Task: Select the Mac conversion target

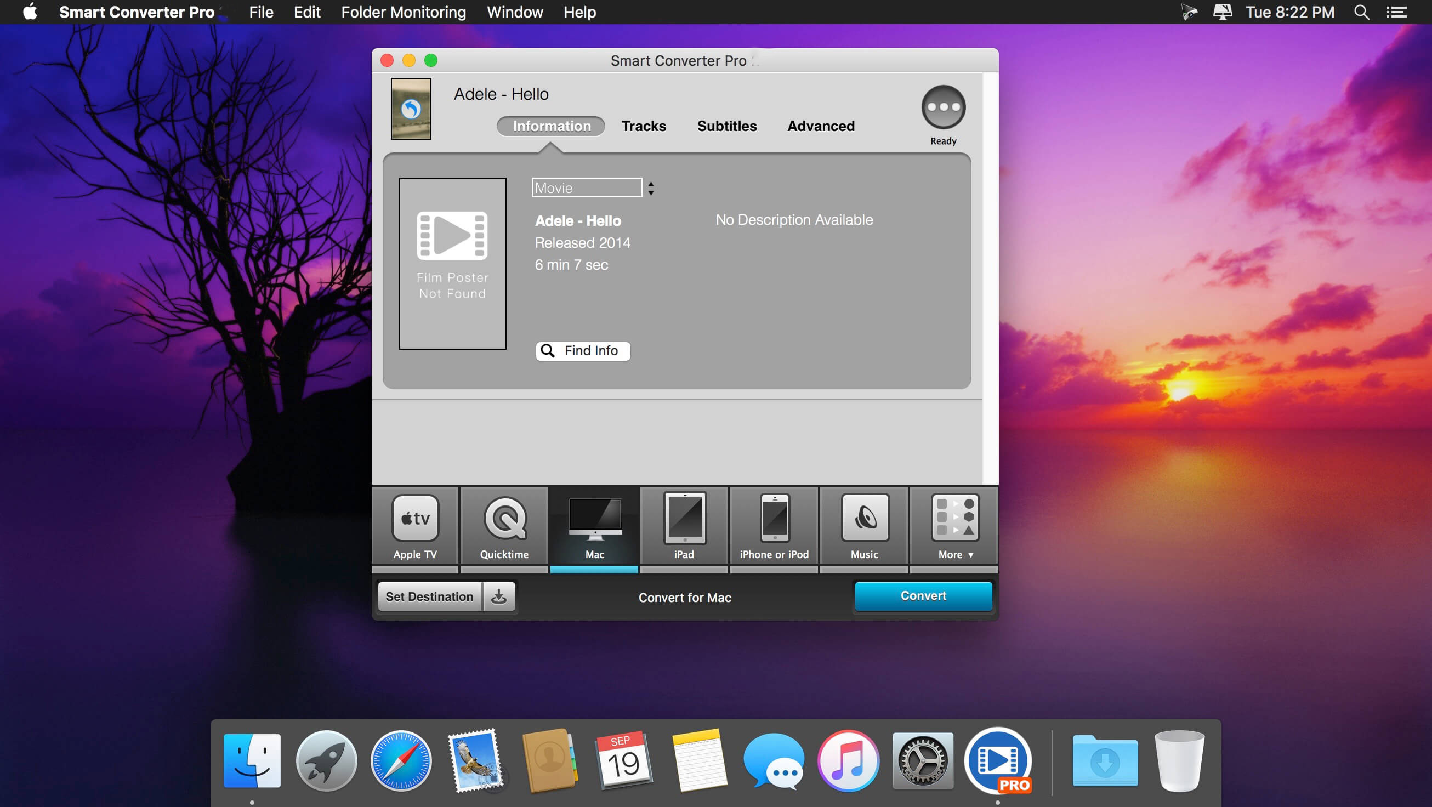Action: pyautogui.click(x=593, y=527)
